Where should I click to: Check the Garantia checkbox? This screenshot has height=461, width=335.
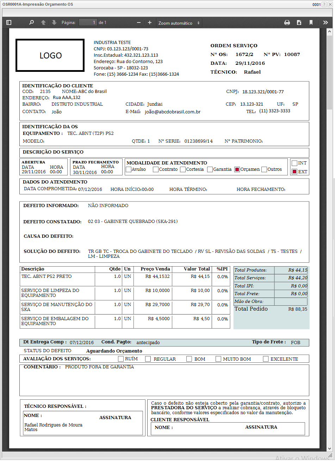(210, 169)
